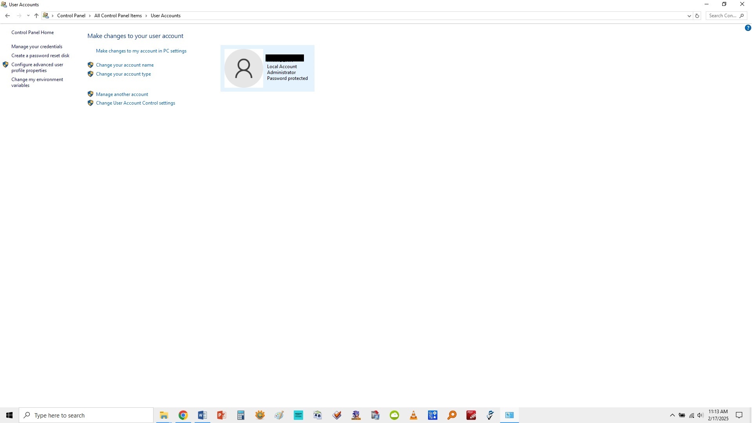752x423 pixels.
Task: Open Change your account name
Action: 125,65
